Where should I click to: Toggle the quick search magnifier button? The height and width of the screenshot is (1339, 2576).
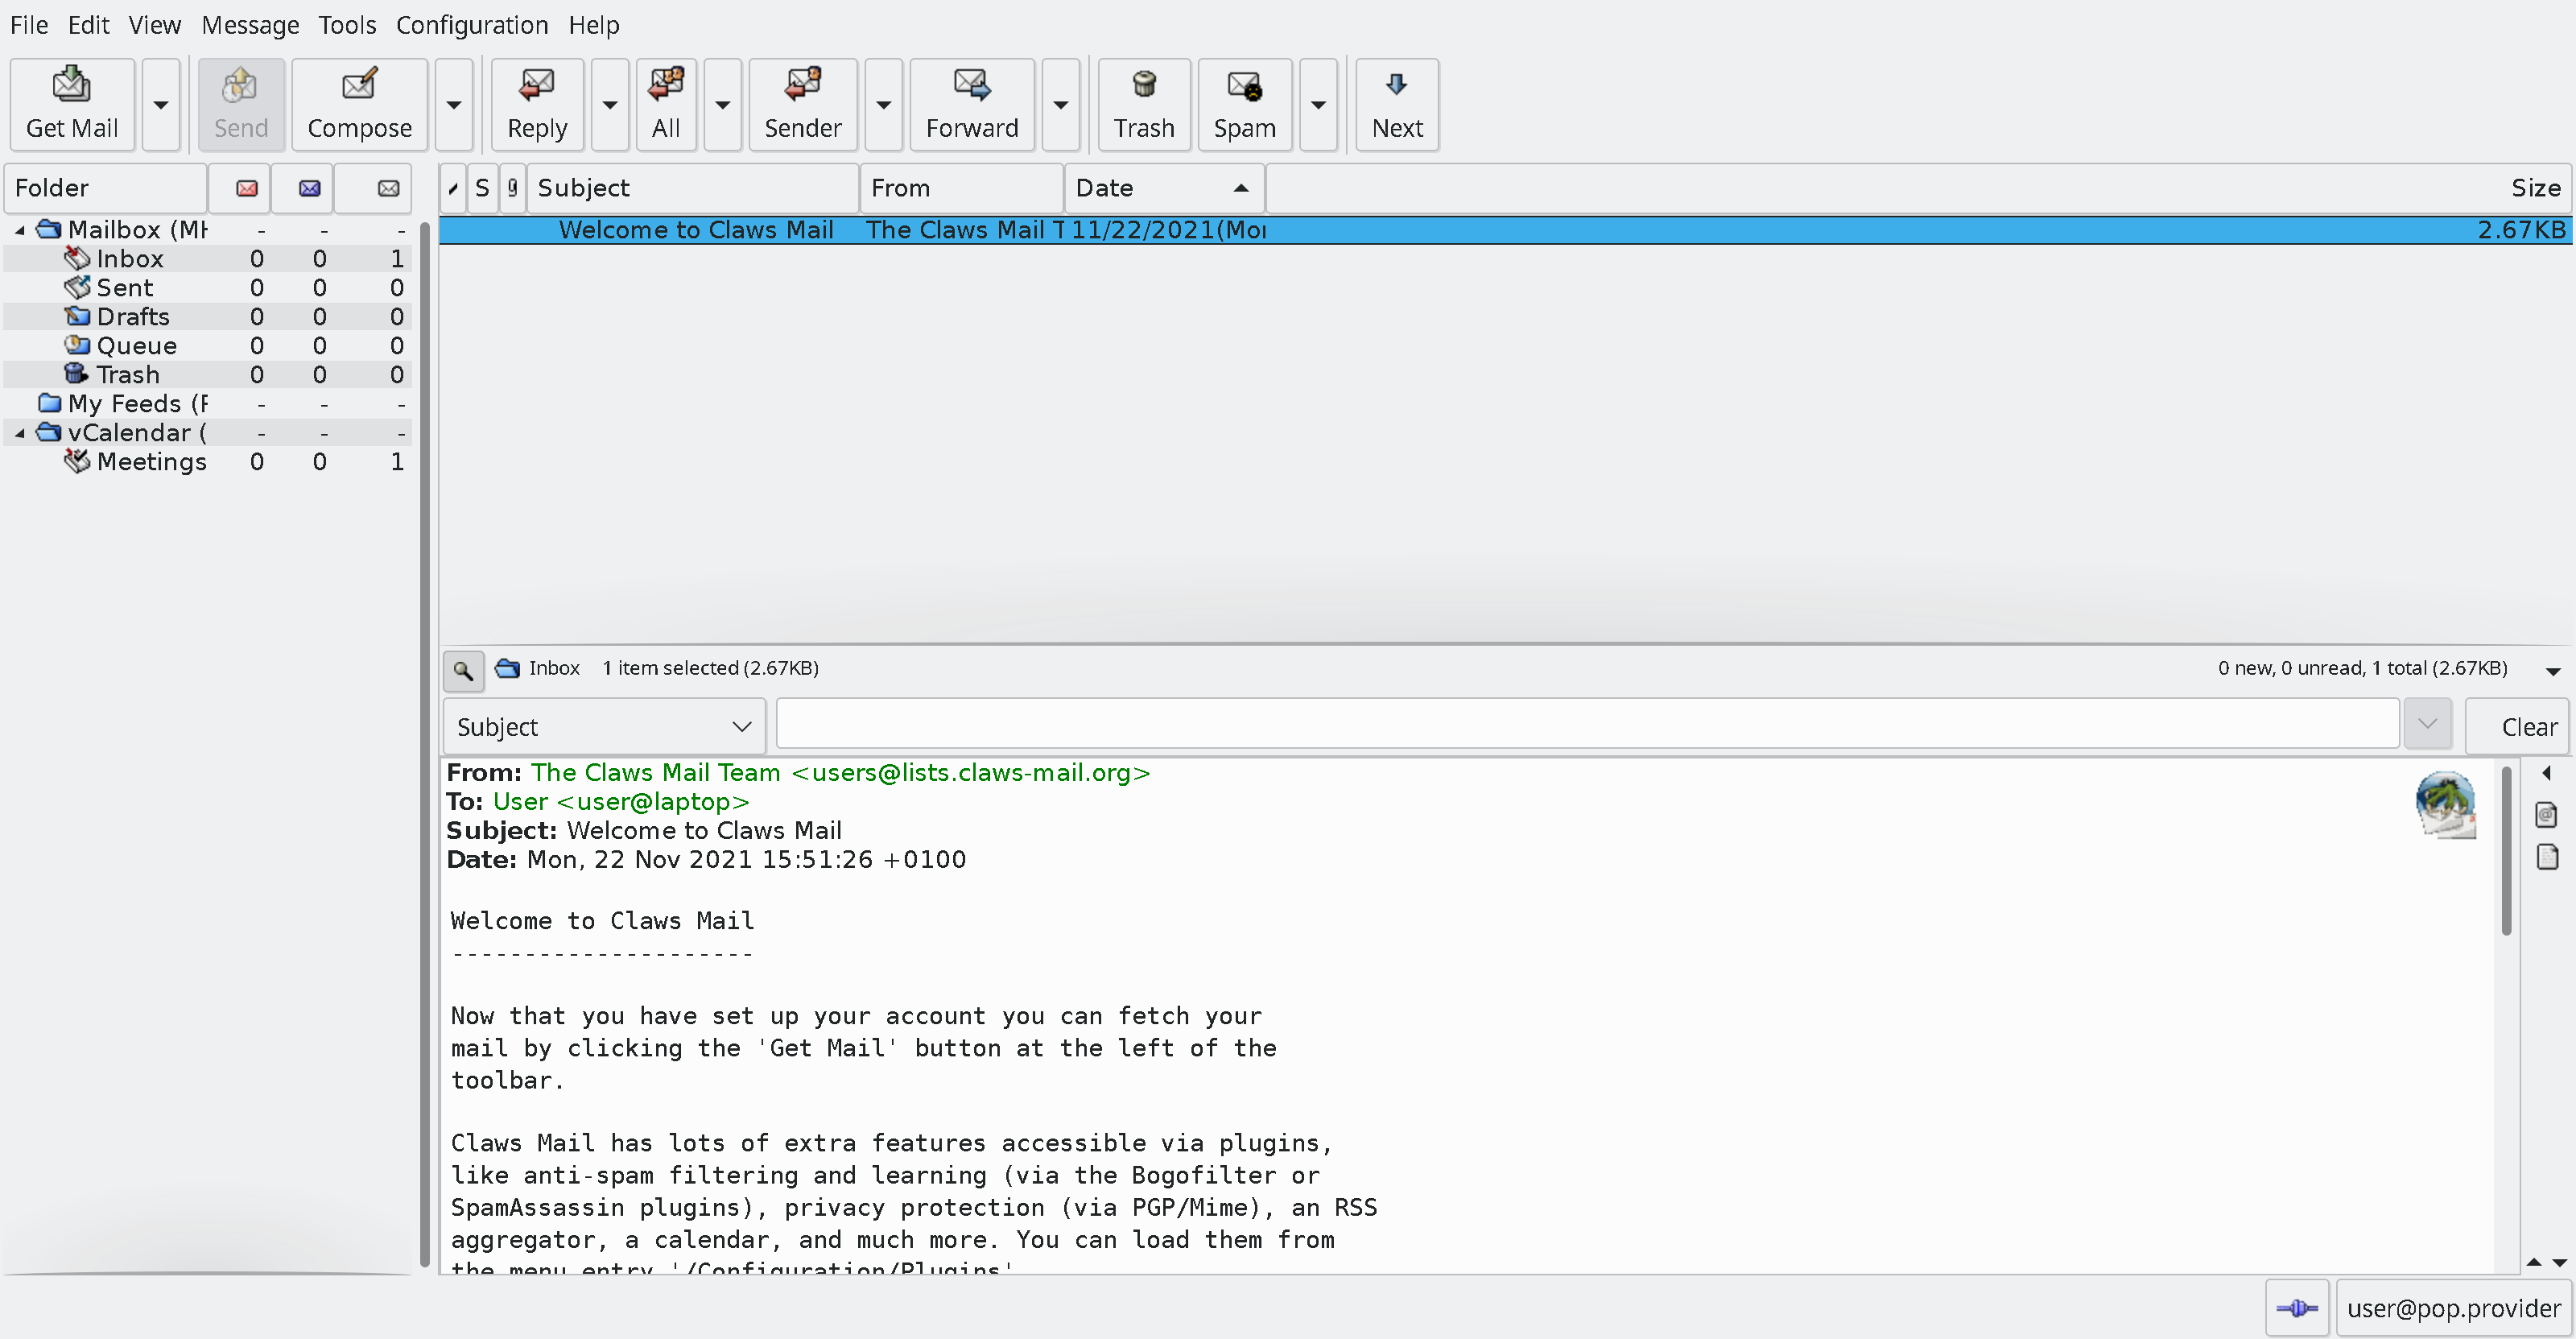point(463,670)
